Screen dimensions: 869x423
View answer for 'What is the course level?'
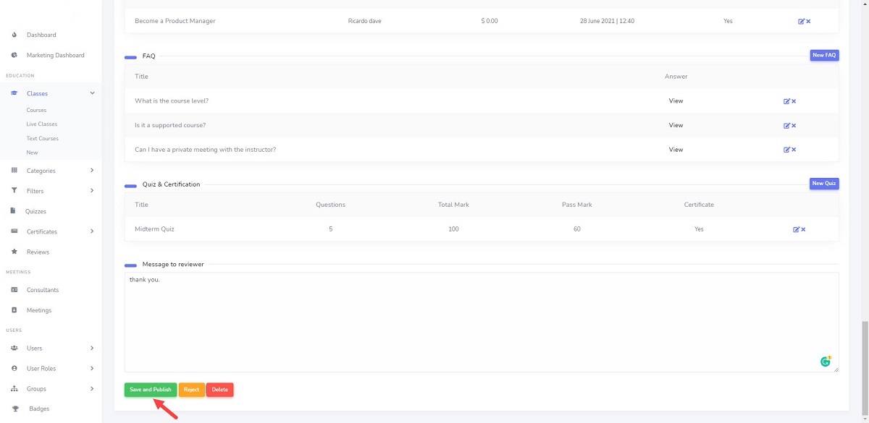(676, 101)
